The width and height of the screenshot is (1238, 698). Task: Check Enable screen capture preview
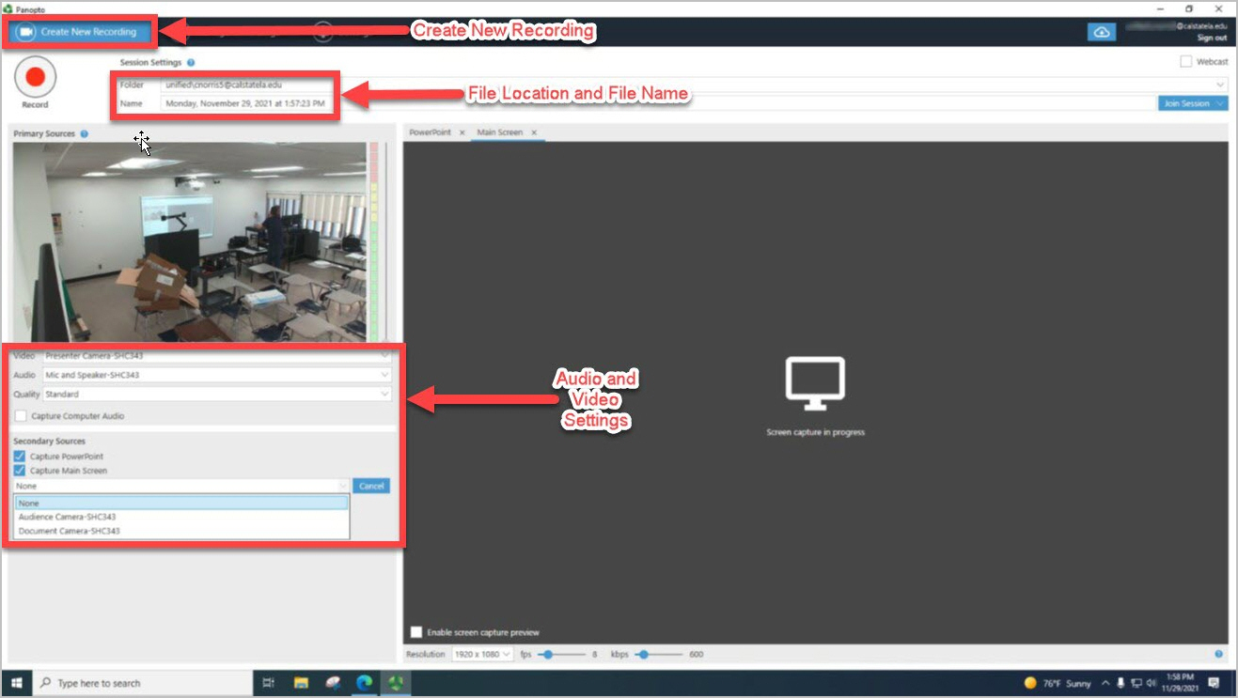pyautogui.click(x=415, y=632)
